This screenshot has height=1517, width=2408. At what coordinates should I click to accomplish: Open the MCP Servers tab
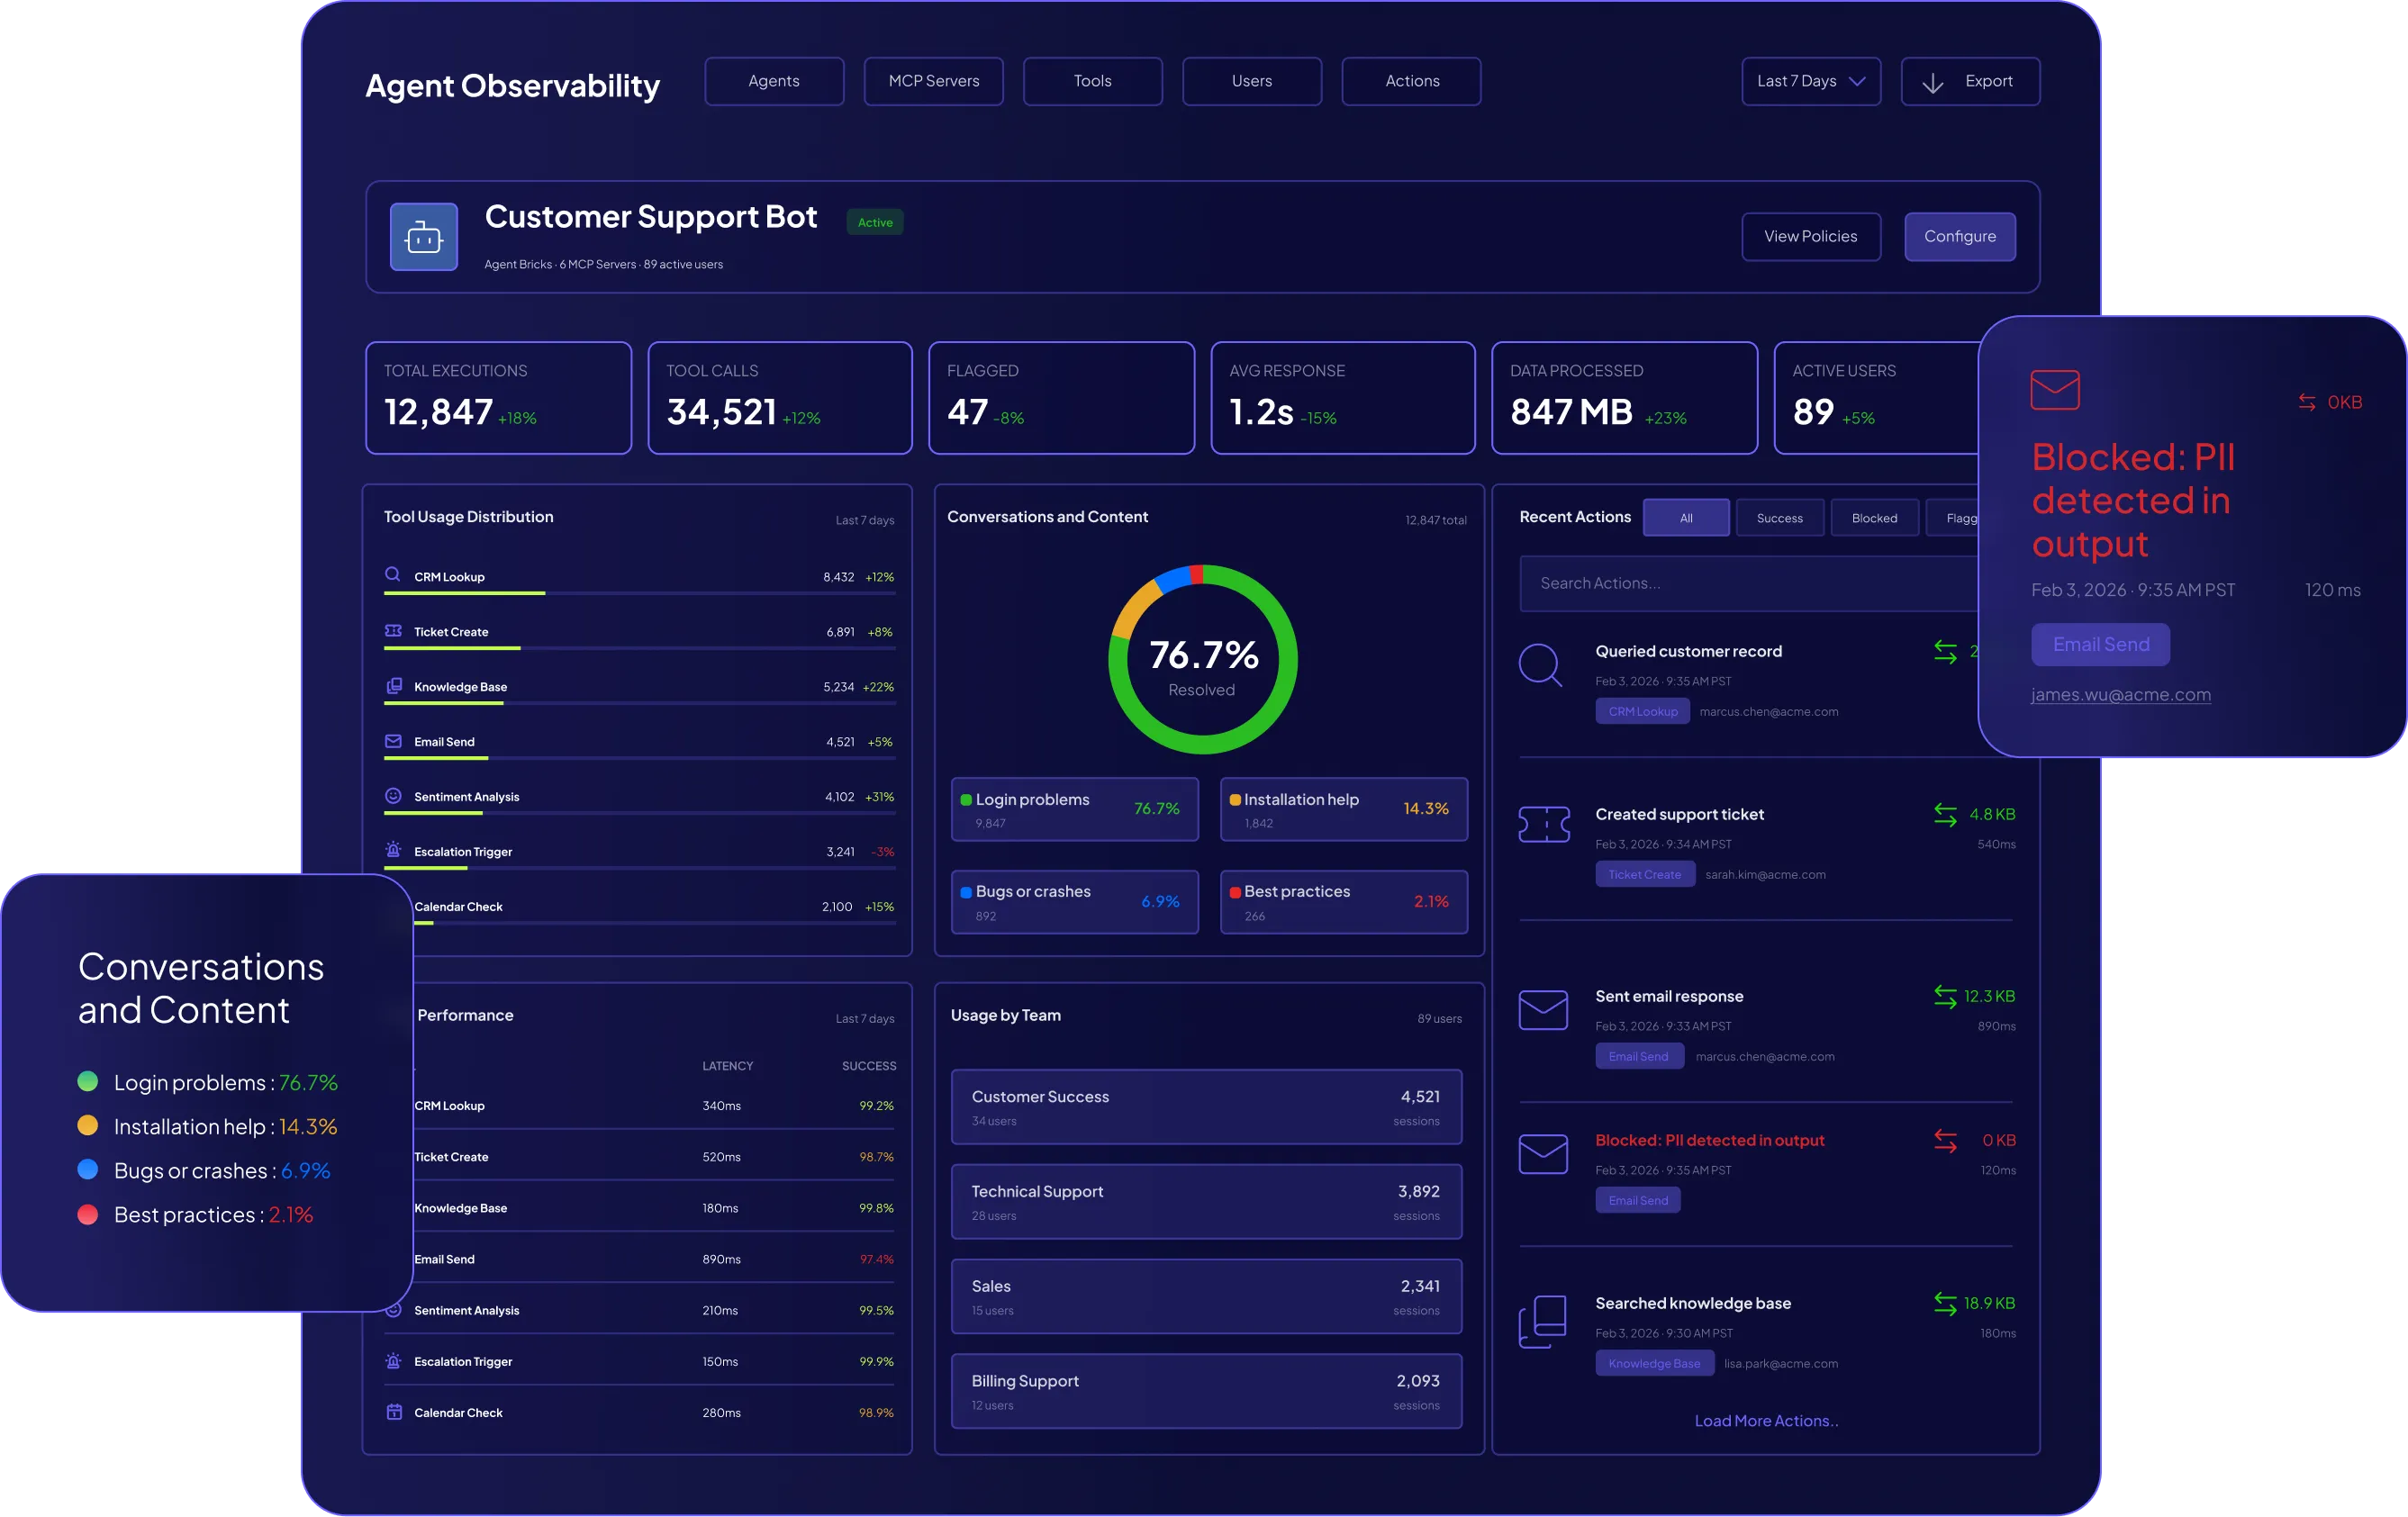click(933, 81)
